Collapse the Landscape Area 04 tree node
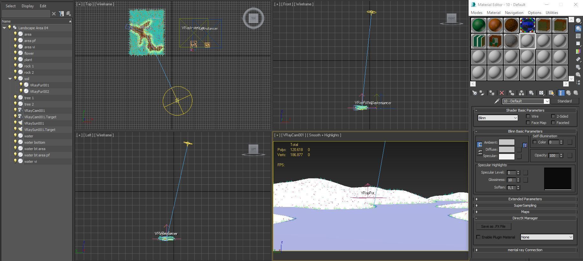The image size is (583, 261). point(4,28)
